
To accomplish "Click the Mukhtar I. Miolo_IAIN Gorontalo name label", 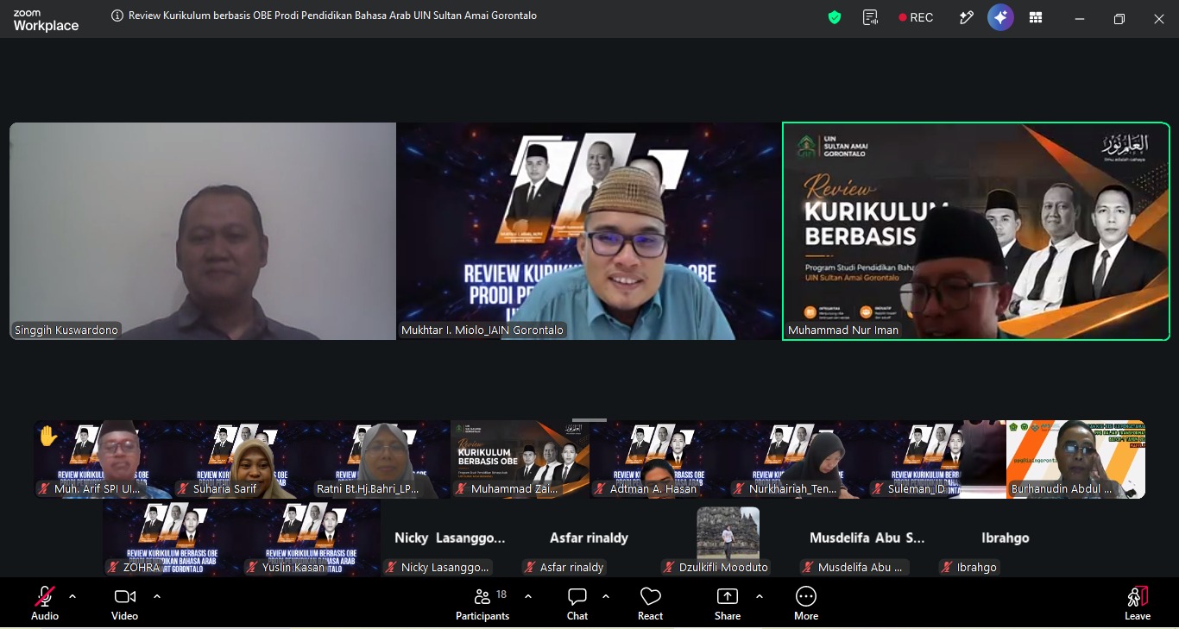I will click(x=482, y=330).
